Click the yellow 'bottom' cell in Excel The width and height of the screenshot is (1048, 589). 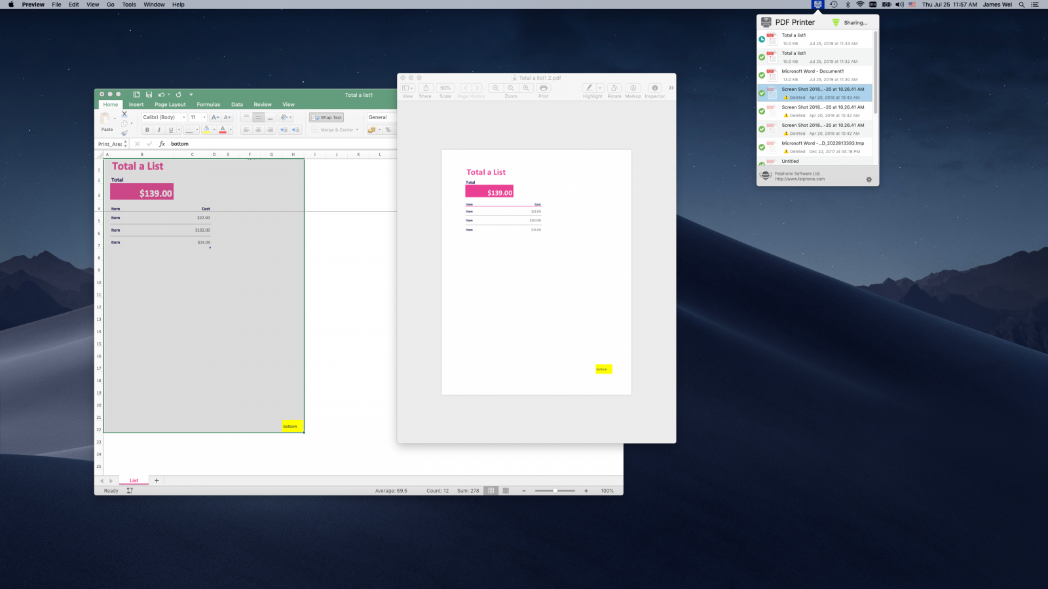click(x=293, y=426)
